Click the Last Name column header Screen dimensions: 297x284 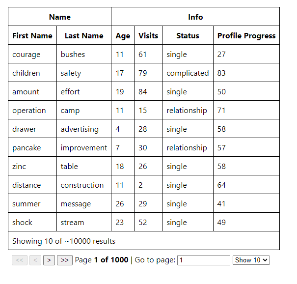pos(84,35)
